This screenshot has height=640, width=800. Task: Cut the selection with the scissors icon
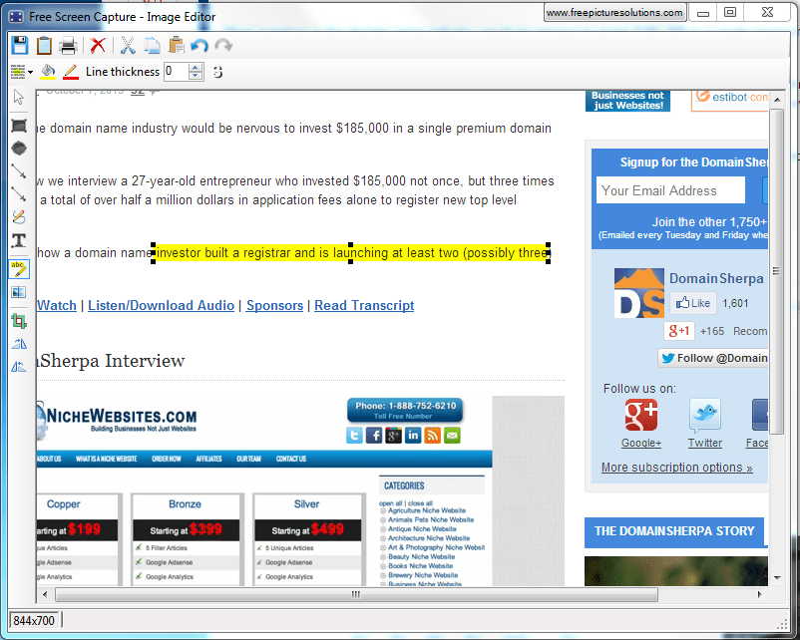(128, 46)
